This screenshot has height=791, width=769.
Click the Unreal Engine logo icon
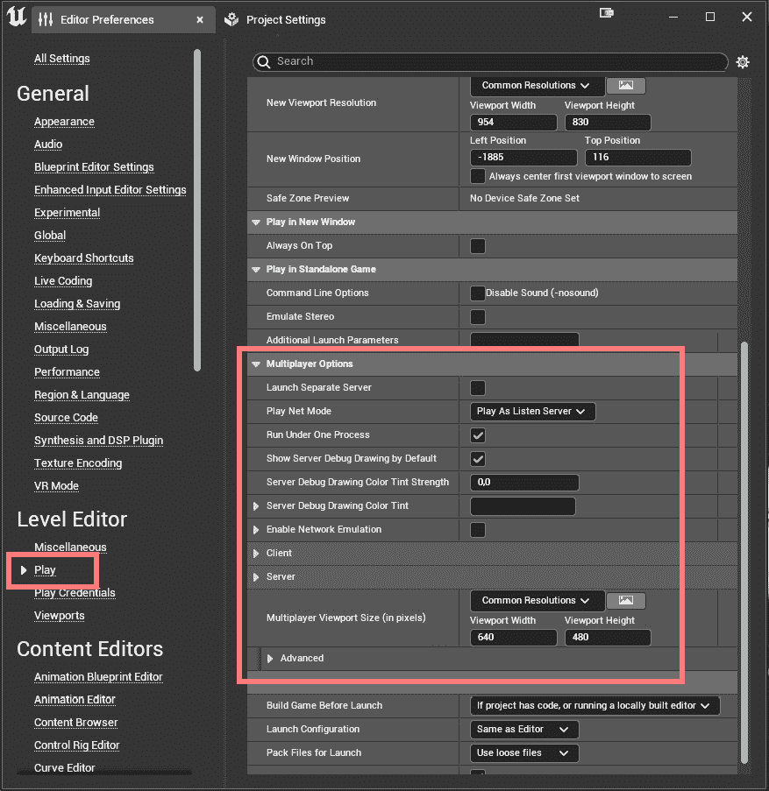tap(16, 18)
